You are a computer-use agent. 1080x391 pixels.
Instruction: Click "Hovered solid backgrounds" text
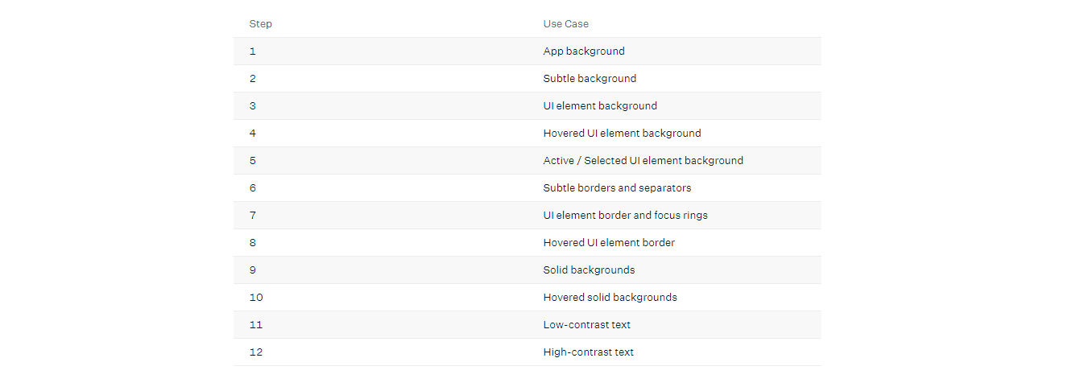click(610, 298)
